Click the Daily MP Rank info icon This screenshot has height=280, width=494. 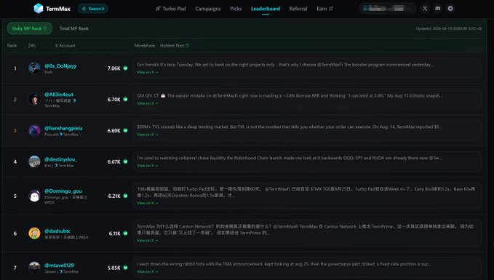(x=44, y=28)
